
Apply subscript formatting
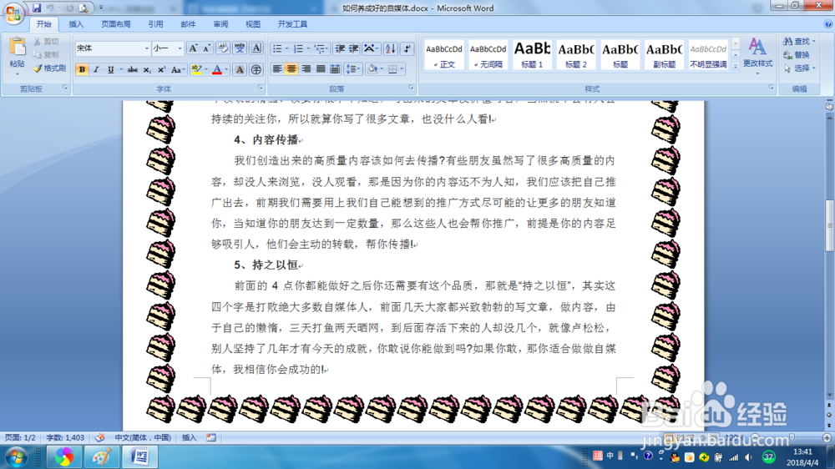pyautogui.click(x=147, y=70)
